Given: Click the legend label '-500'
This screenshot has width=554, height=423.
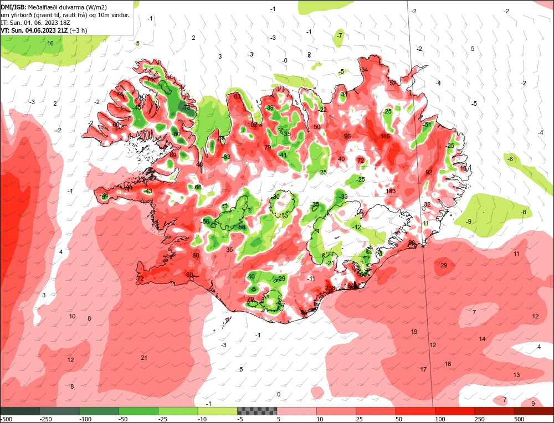Looking at the screenshot, I should (6, 419).
